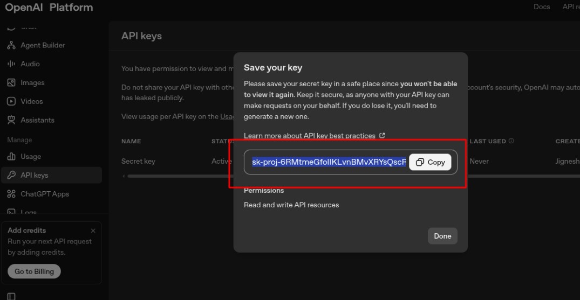Click the Agent Builder icon in sidebar
580x300 pixels.
(x=11, y=45)
